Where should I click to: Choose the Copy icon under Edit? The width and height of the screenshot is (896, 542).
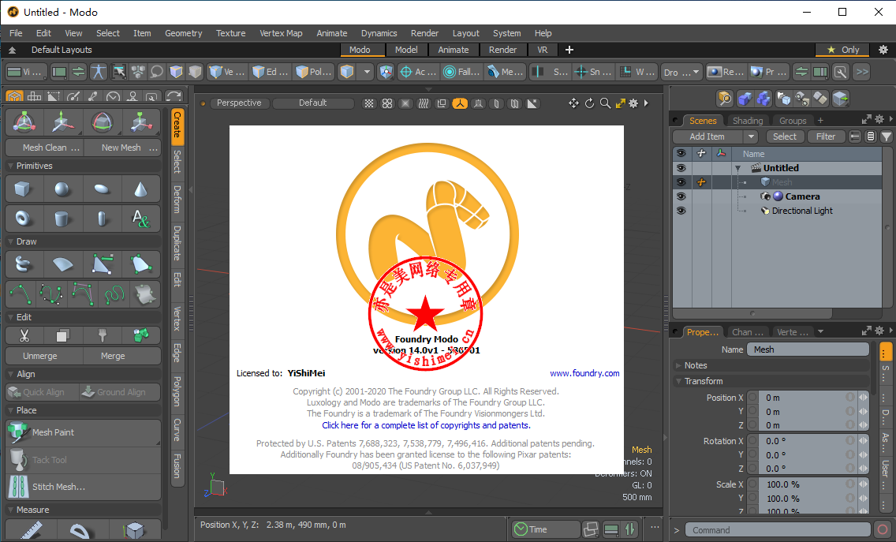point(62,335)
